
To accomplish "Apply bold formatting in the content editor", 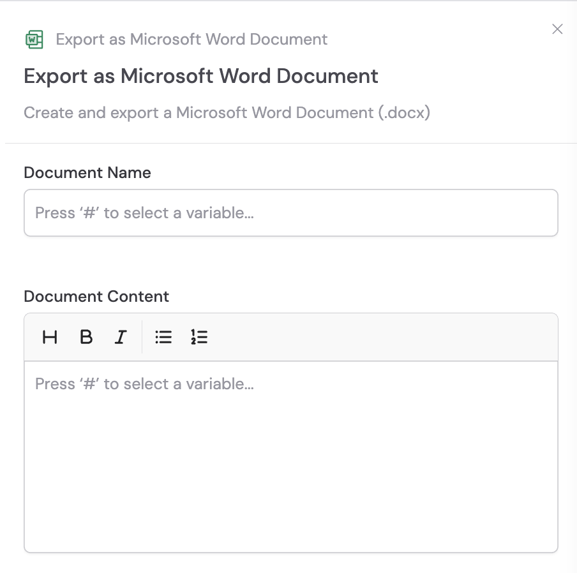I will [86, 337].
